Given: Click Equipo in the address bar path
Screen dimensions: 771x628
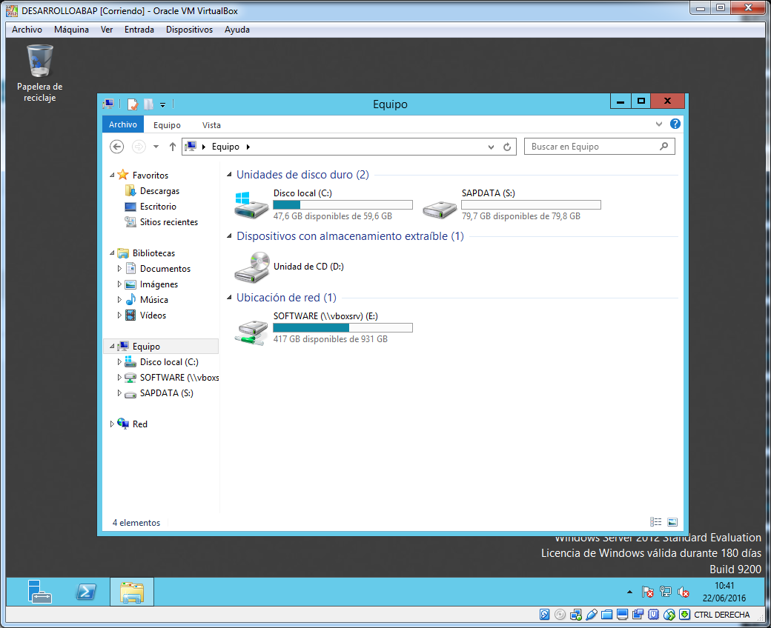Looking at the screenshot, I should coord(225,147).
